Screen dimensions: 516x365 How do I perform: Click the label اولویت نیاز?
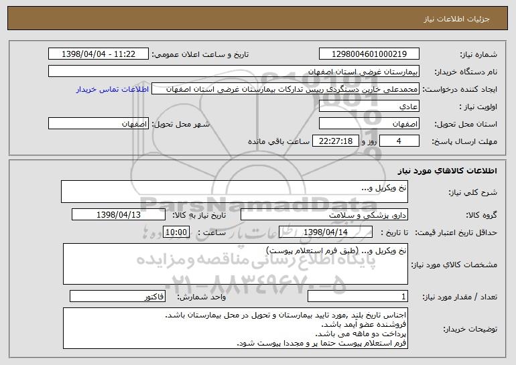[x=478, y=107]
